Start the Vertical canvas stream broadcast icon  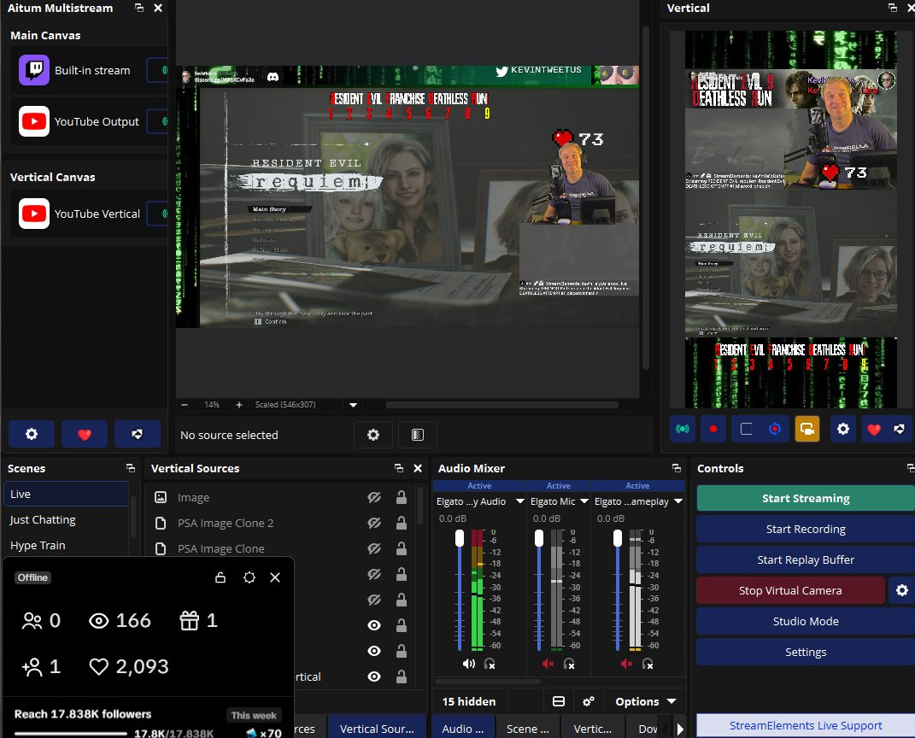pyautogui.click(x=682, y=429)
